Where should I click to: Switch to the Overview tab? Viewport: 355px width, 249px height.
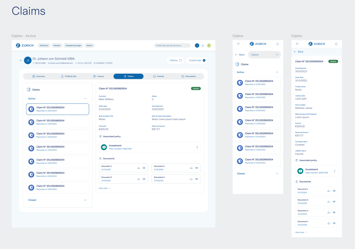(38, 76)
